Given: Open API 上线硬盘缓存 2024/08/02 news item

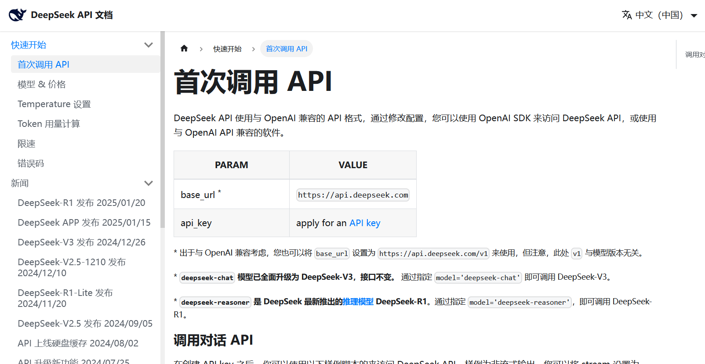Looking at the screenshot, I should coord(78,343).
